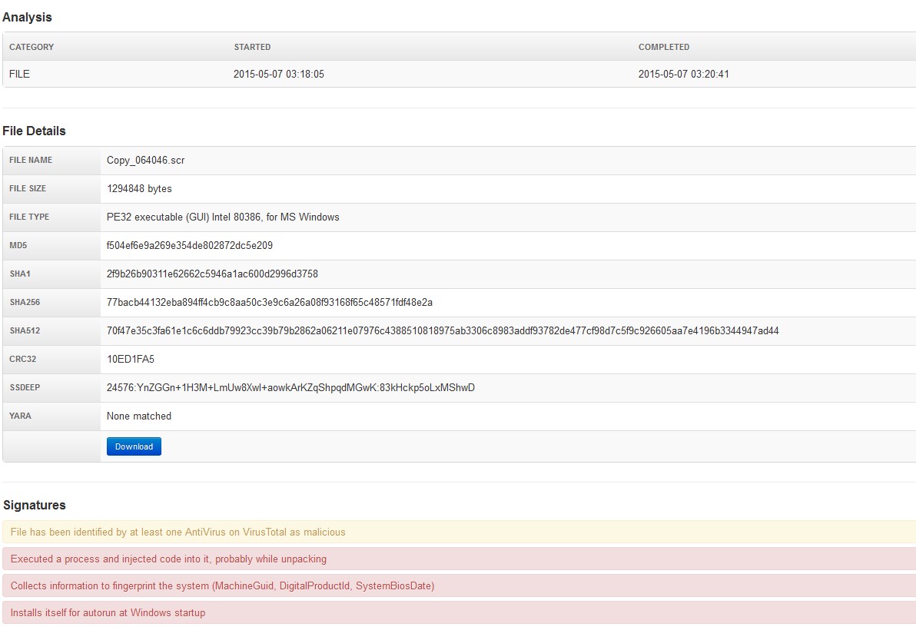The height and width of the screenshot is (627, 916).
Task: Expand the system fingerprint signature entry
Action: pos(221,586)
